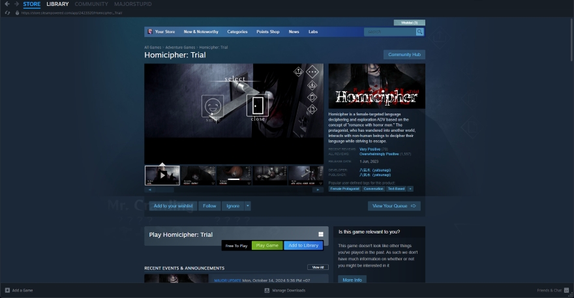Open the News menu item
Image resolution: width=574 pixels, height=298 pixels.
[294, 32]
